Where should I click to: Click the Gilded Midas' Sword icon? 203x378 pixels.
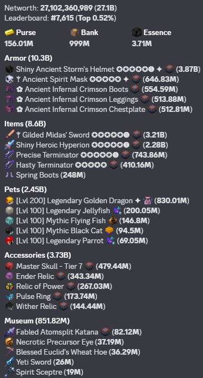[9, 135]
